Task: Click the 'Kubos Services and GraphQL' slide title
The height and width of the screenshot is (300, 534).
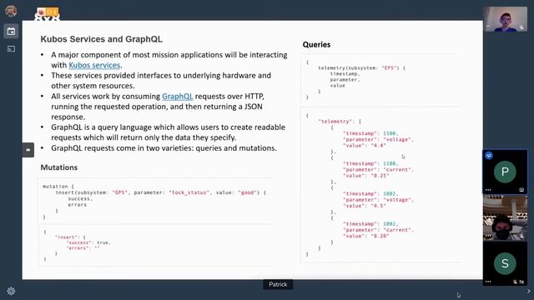Action: point(102,39)
